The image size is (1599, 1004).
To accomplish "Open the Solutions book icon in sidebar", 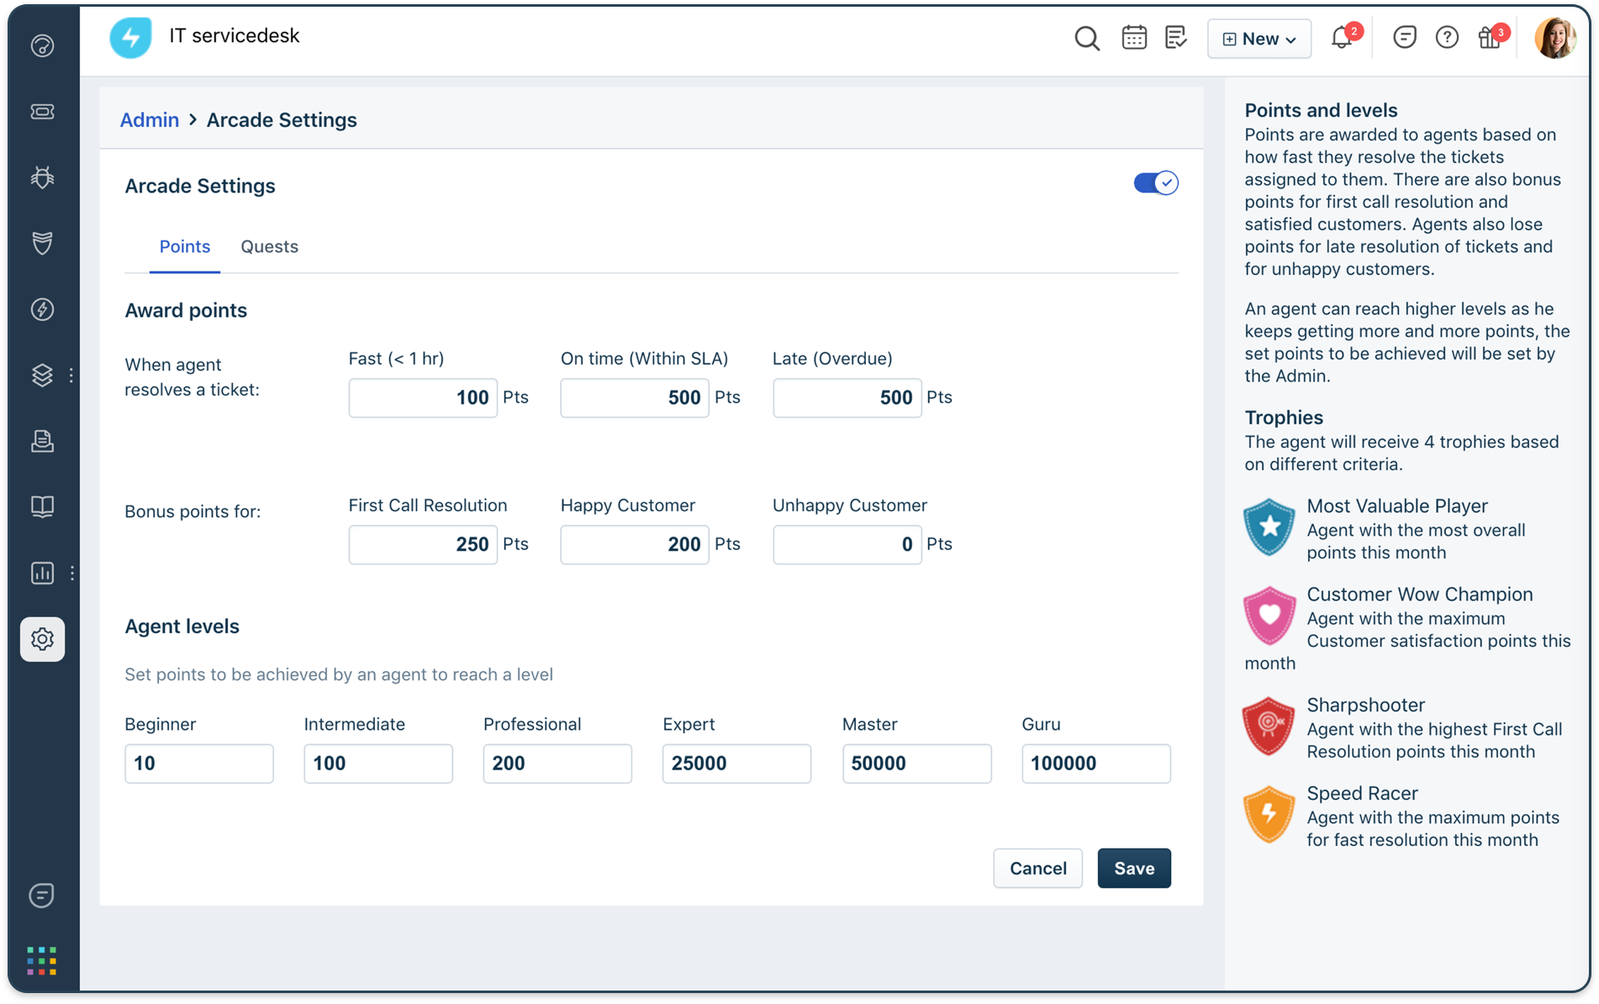I will click(42, 506).
